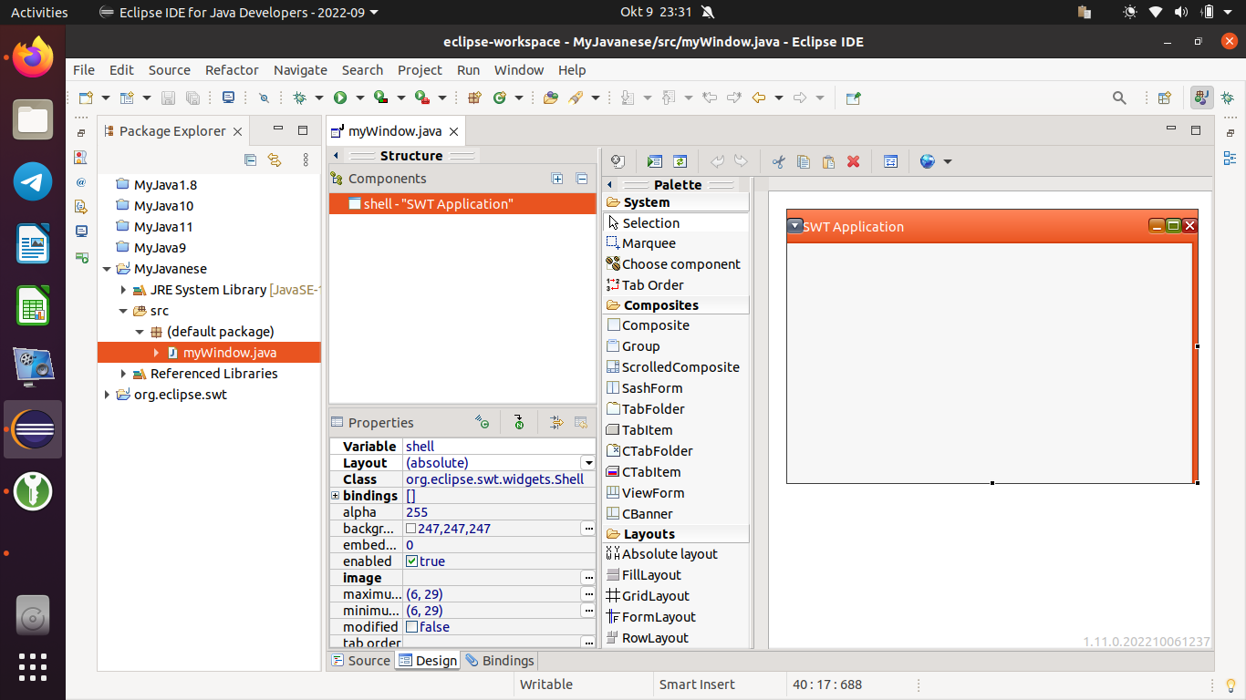Expand the bindings property row

point(336,496)
